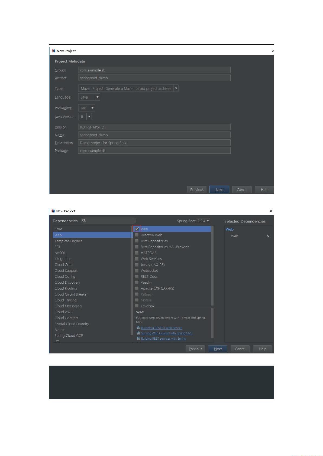Click the Version input field
Screen dimensions: 323x456
[154, 127]
